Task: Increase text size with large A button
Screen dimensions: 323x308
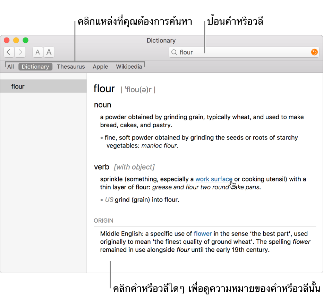Action: coord(49,52)
